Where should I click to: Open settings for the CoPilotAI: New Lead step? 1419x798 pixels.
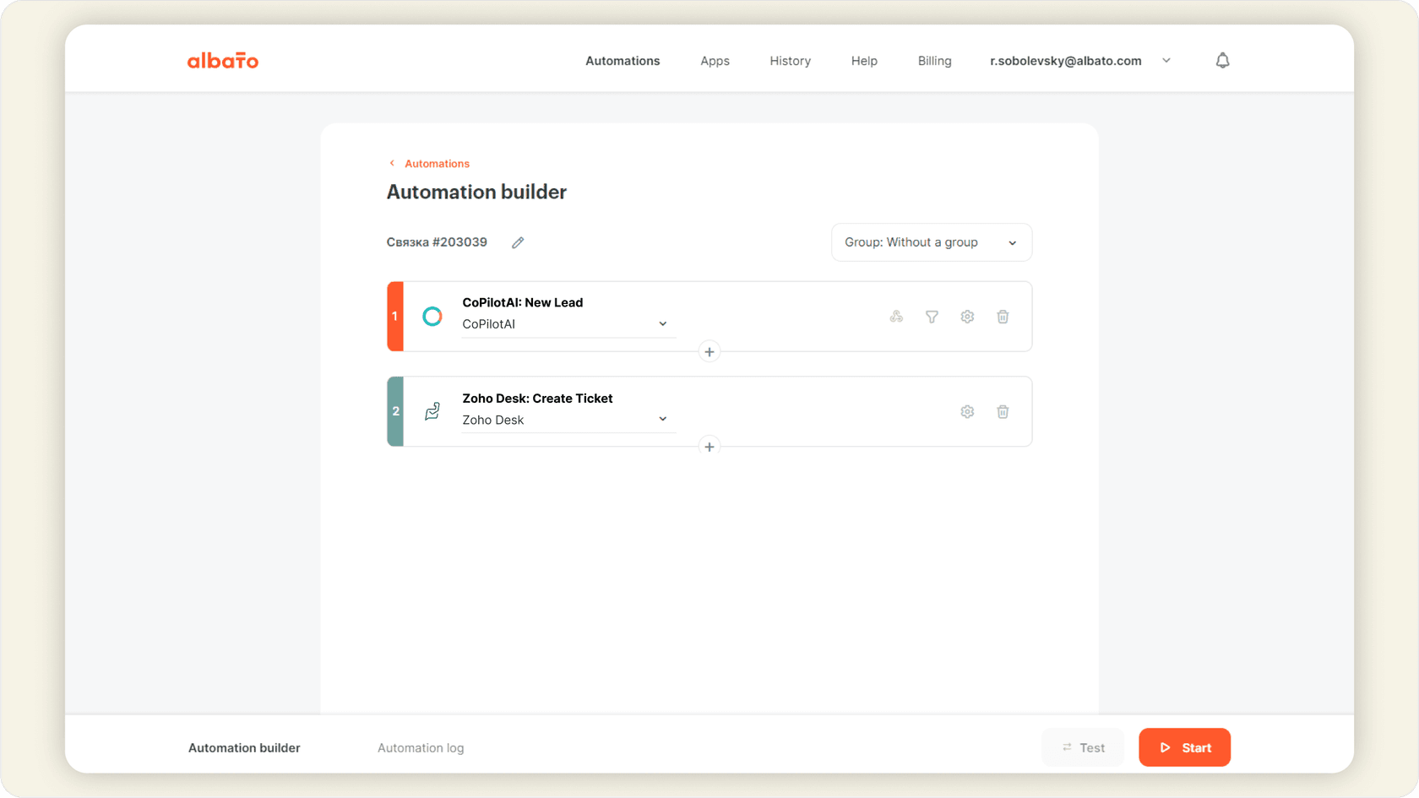click(x=967, y=317)
